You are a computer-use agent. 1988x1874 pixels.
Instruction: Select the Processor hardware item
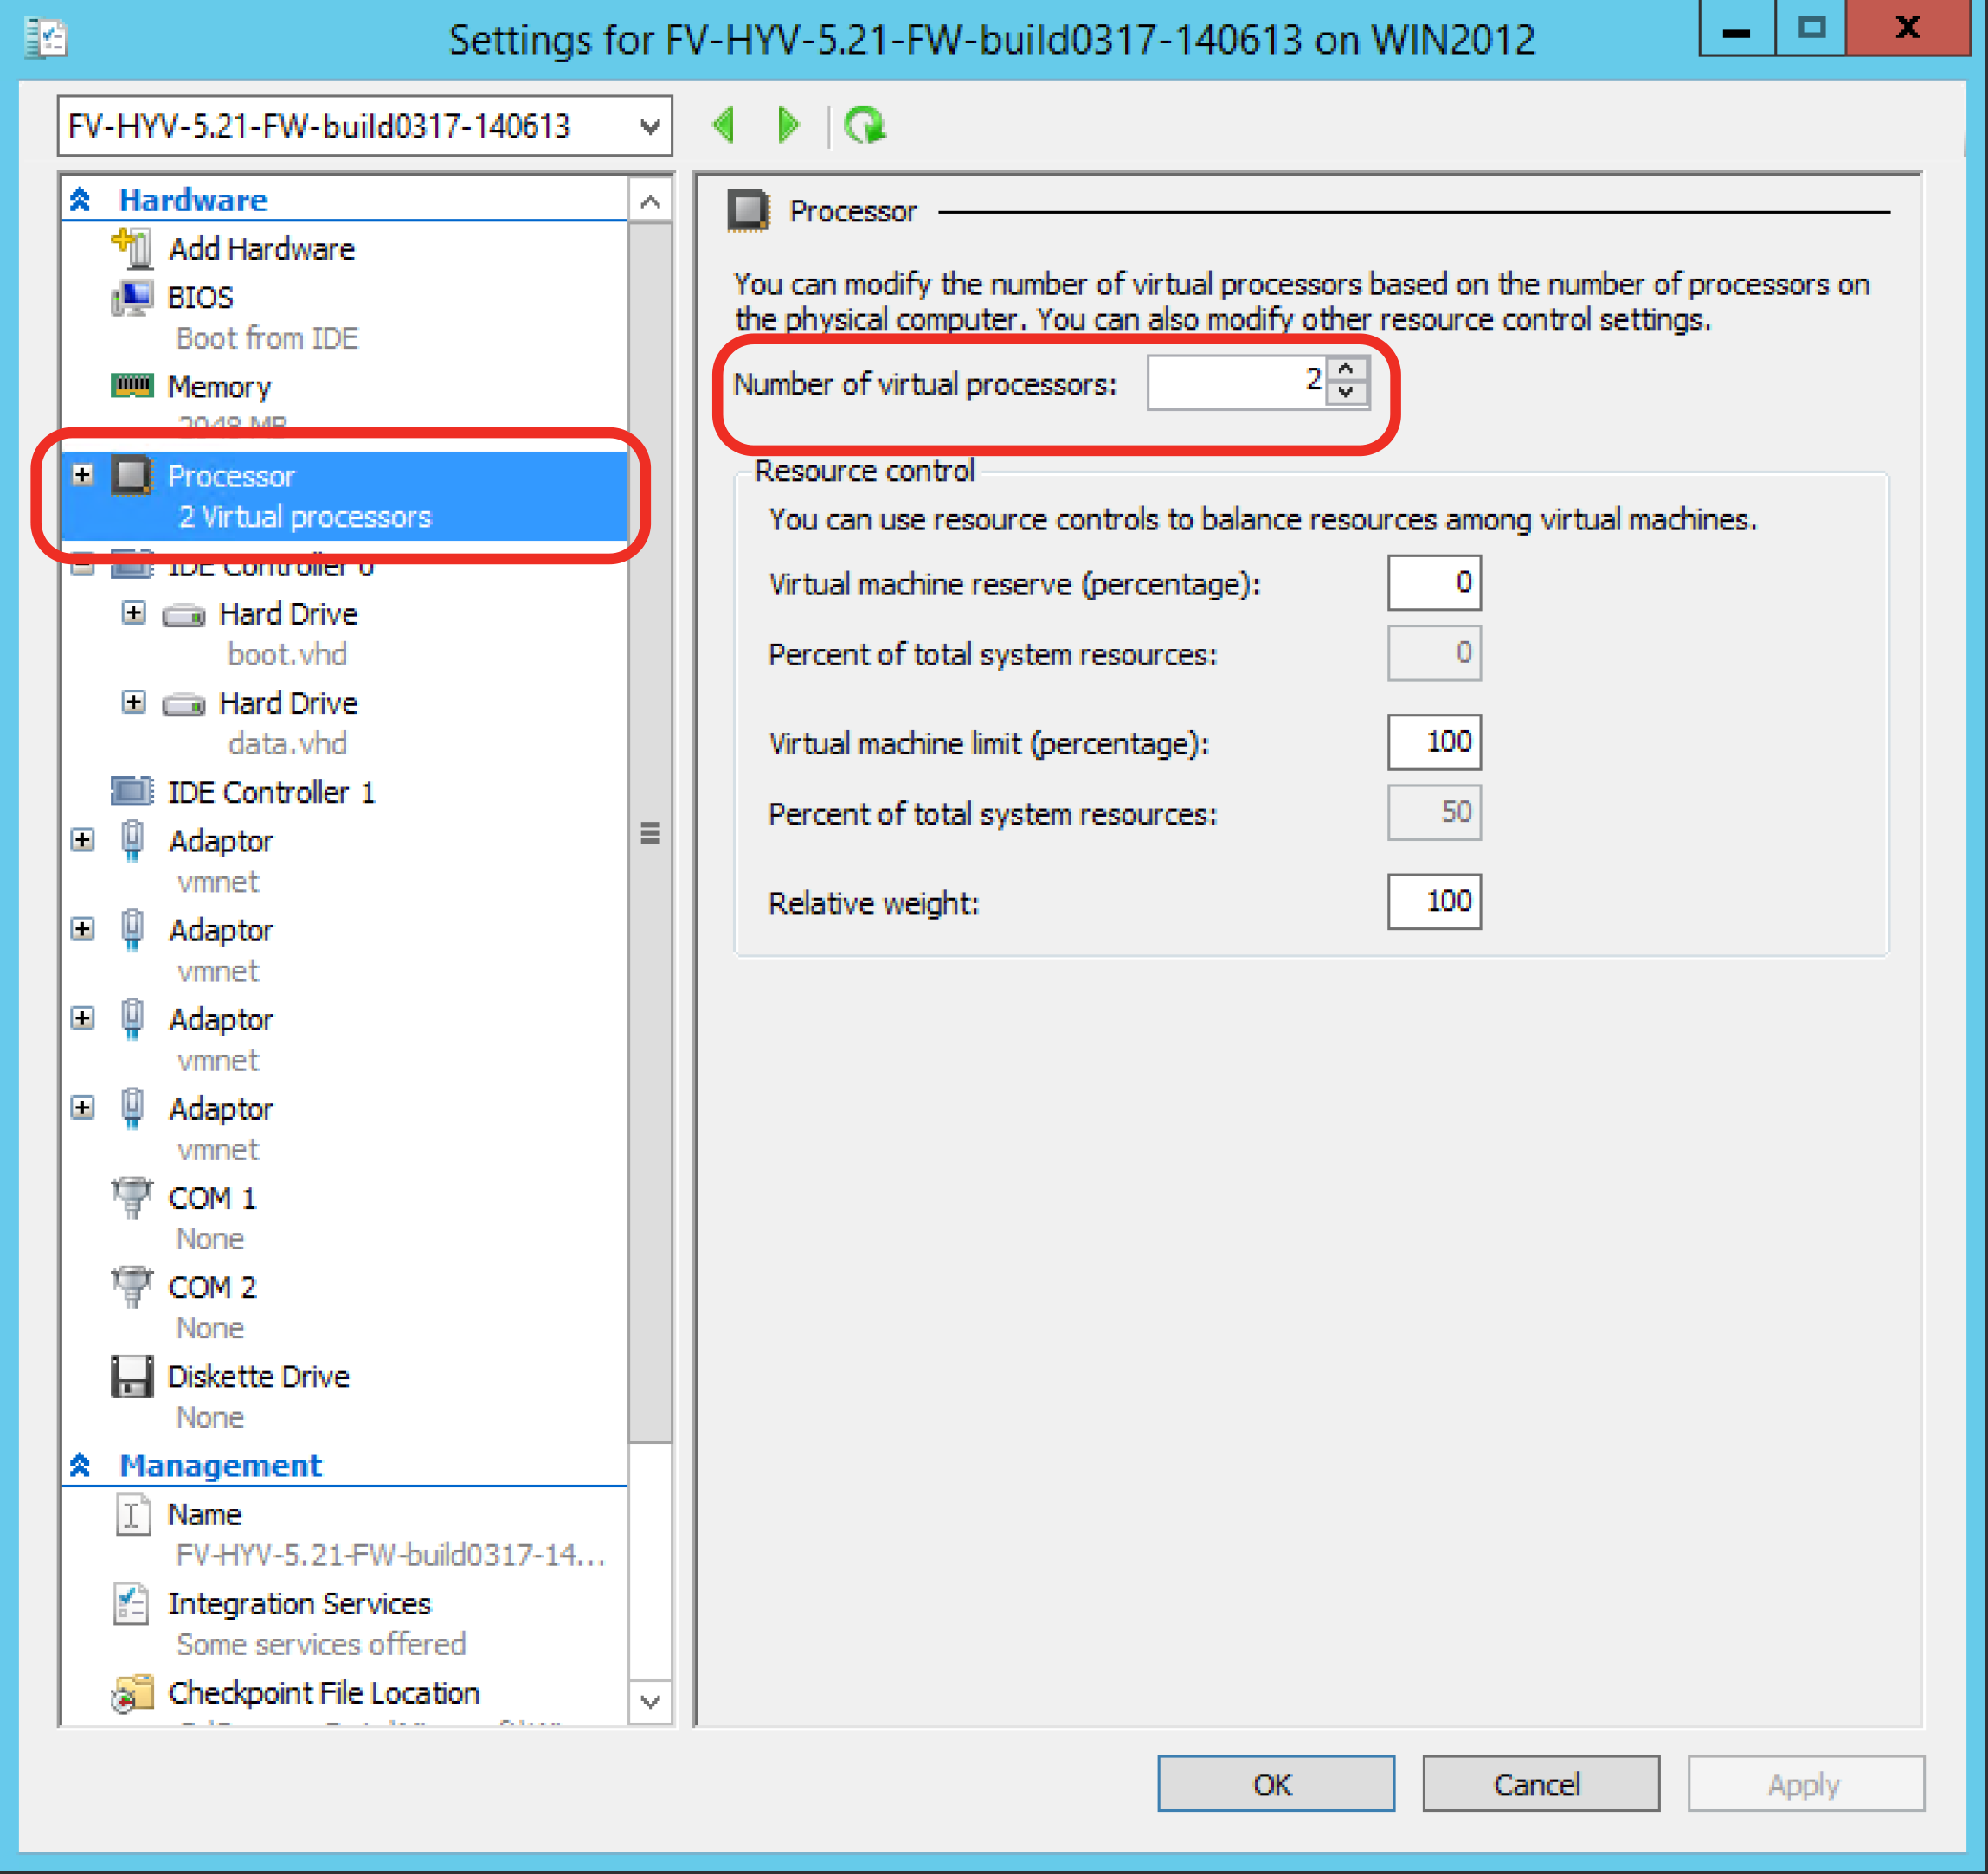click(232, 477)
